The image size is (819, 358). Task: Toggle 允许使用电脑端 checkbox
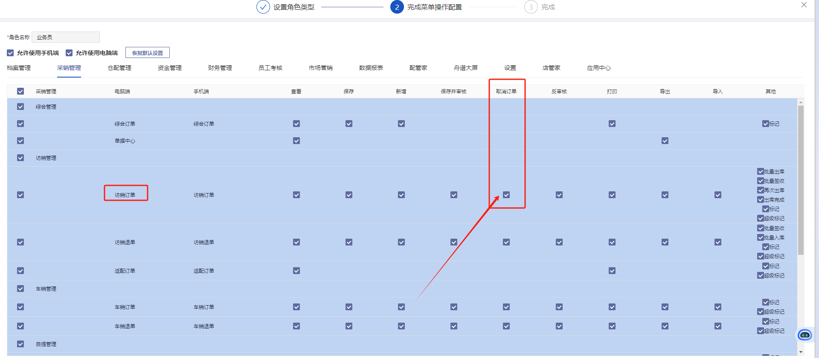coord(69,53)
